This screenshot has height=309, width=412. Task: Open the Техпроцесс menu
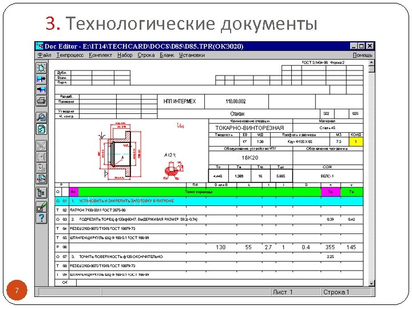[x=70, y=55]
